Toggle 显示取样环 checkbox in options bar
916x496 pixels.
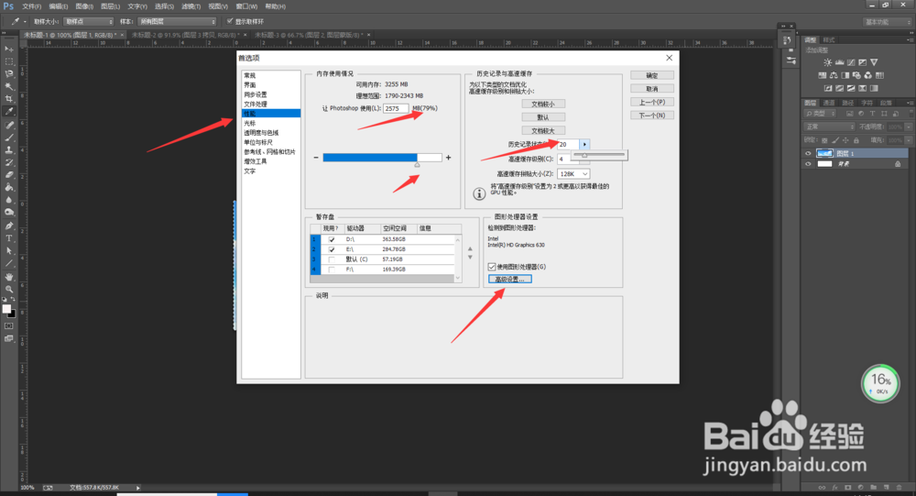[x=230, y=21]
